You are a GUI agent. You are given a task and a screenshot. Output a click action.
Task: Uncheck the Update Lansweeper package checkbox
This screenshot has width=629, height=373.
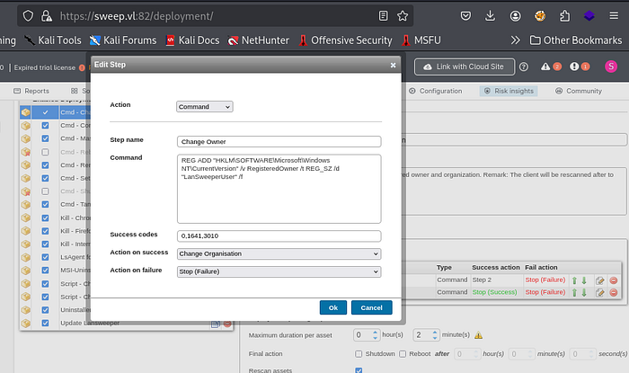coord(45,323)
